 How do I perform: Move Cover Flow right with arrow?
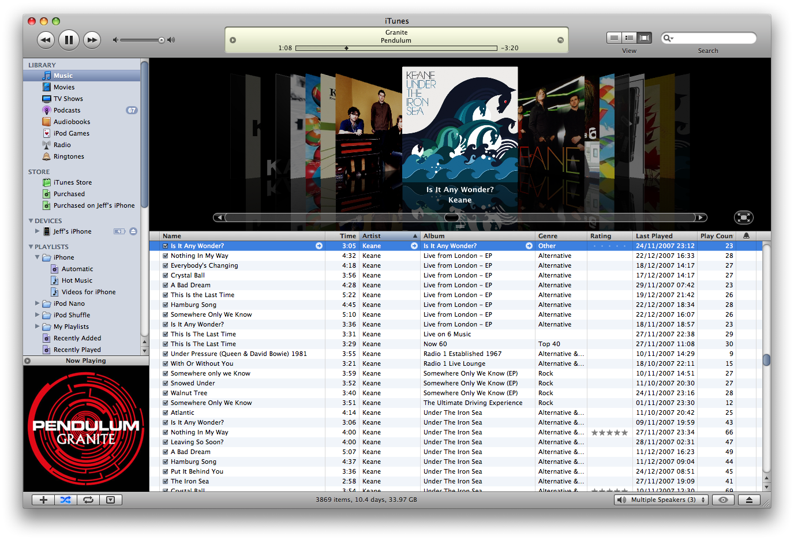point(701,217)
